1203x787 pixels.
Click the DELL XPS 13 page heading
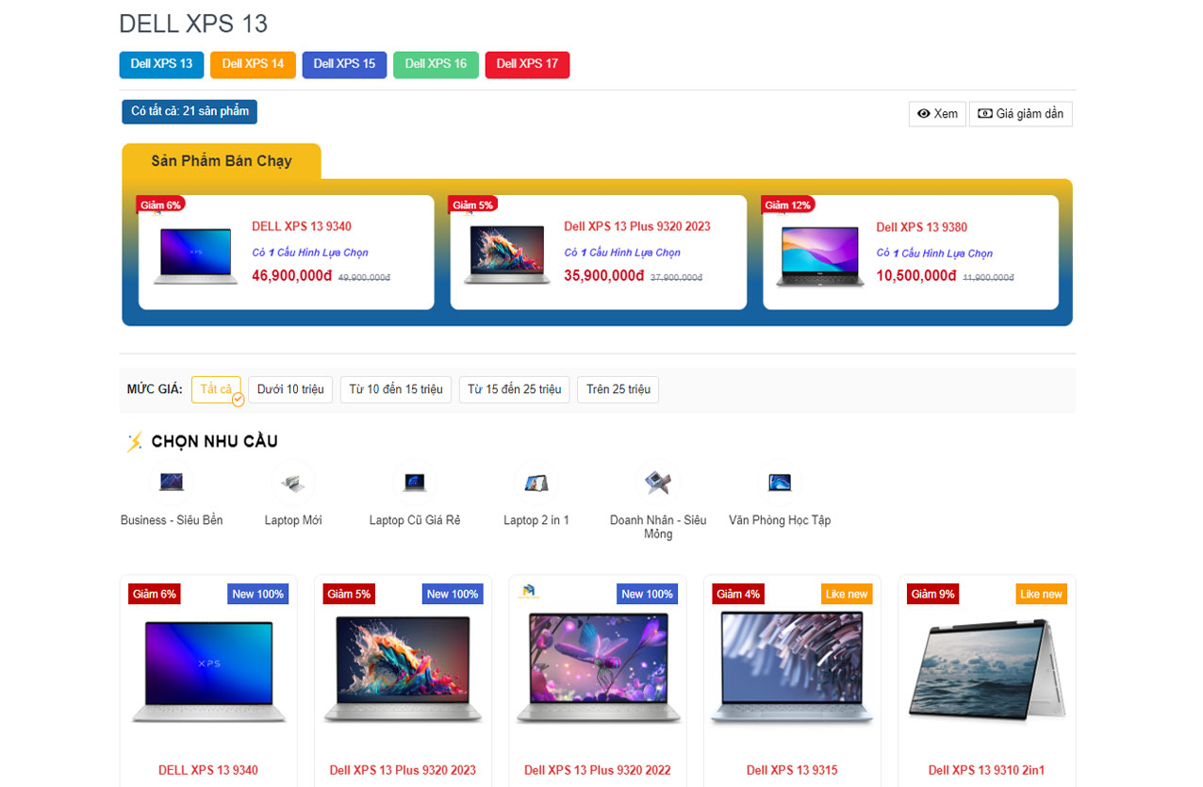[193, 24]
